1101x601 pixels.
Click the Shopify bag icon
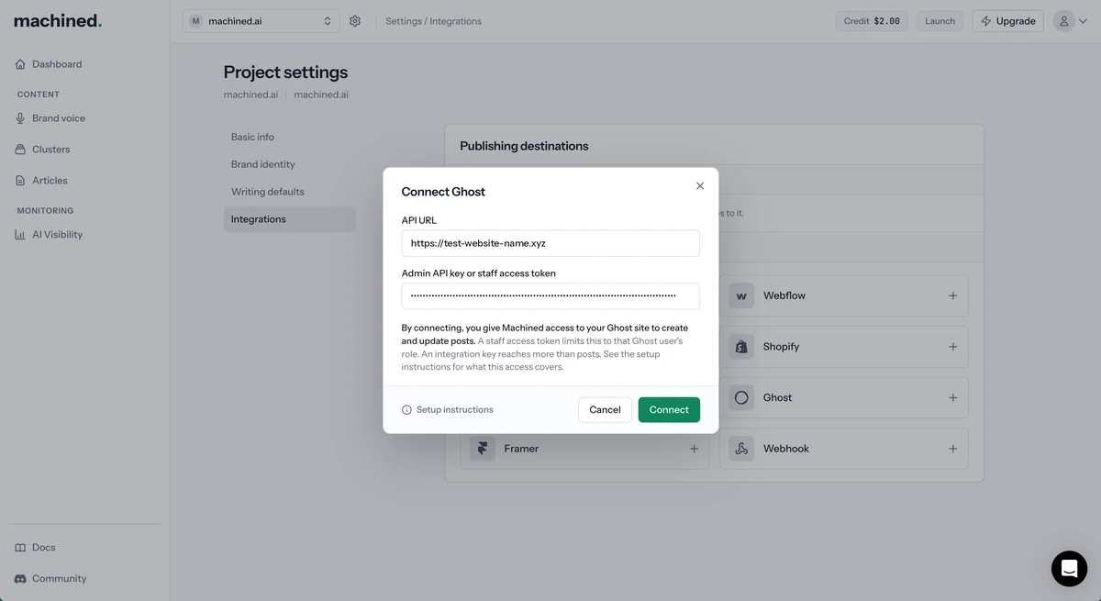(741, 347)
